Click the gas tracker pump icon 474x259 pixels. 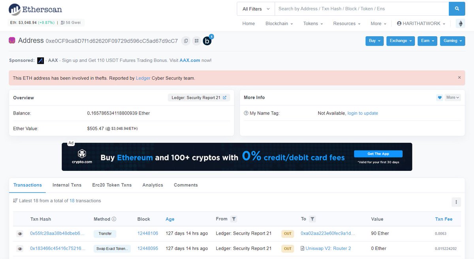(62, 23)
